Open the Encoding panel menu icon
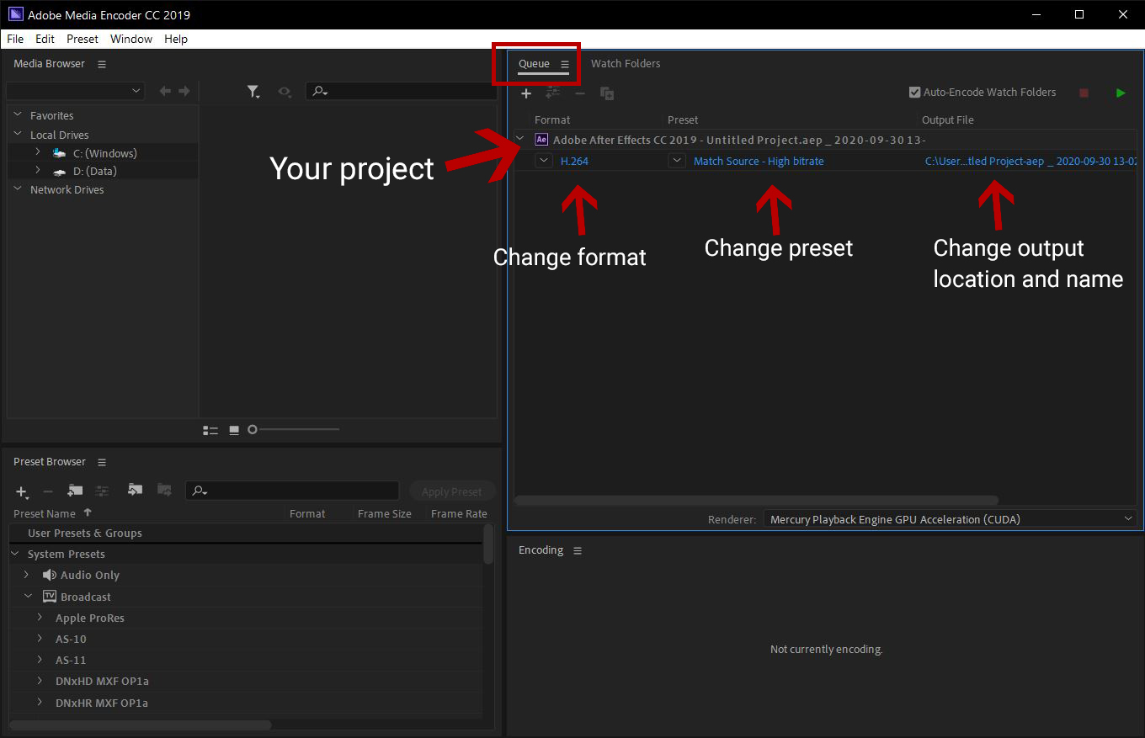 pyautogui.click(x=578, y=550)
